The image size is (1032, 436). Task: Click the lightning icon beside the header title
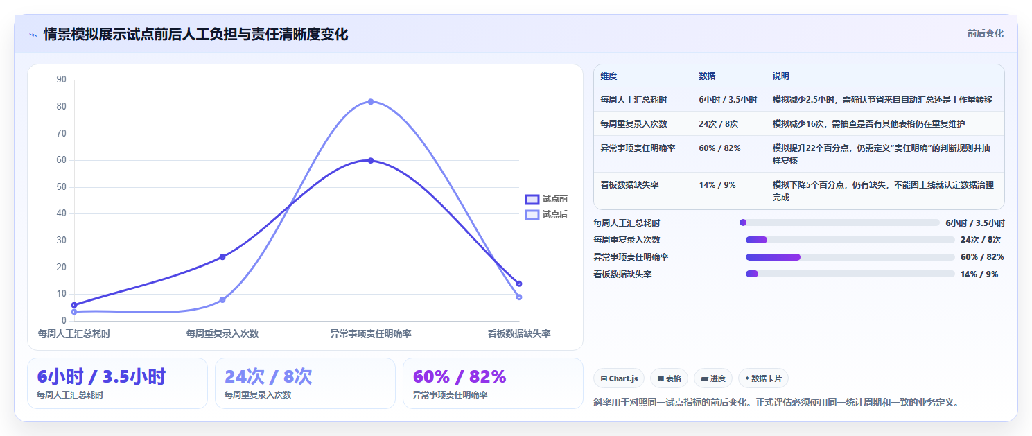pyautogui.click(x=33, y=35)
